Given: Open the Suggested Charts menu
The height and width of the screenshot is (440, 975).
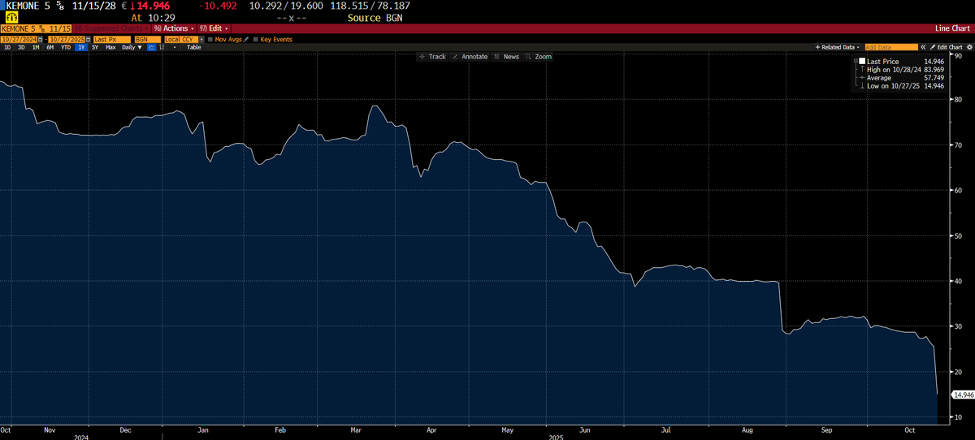Looking at the screenshot, I should pos(111,28).
